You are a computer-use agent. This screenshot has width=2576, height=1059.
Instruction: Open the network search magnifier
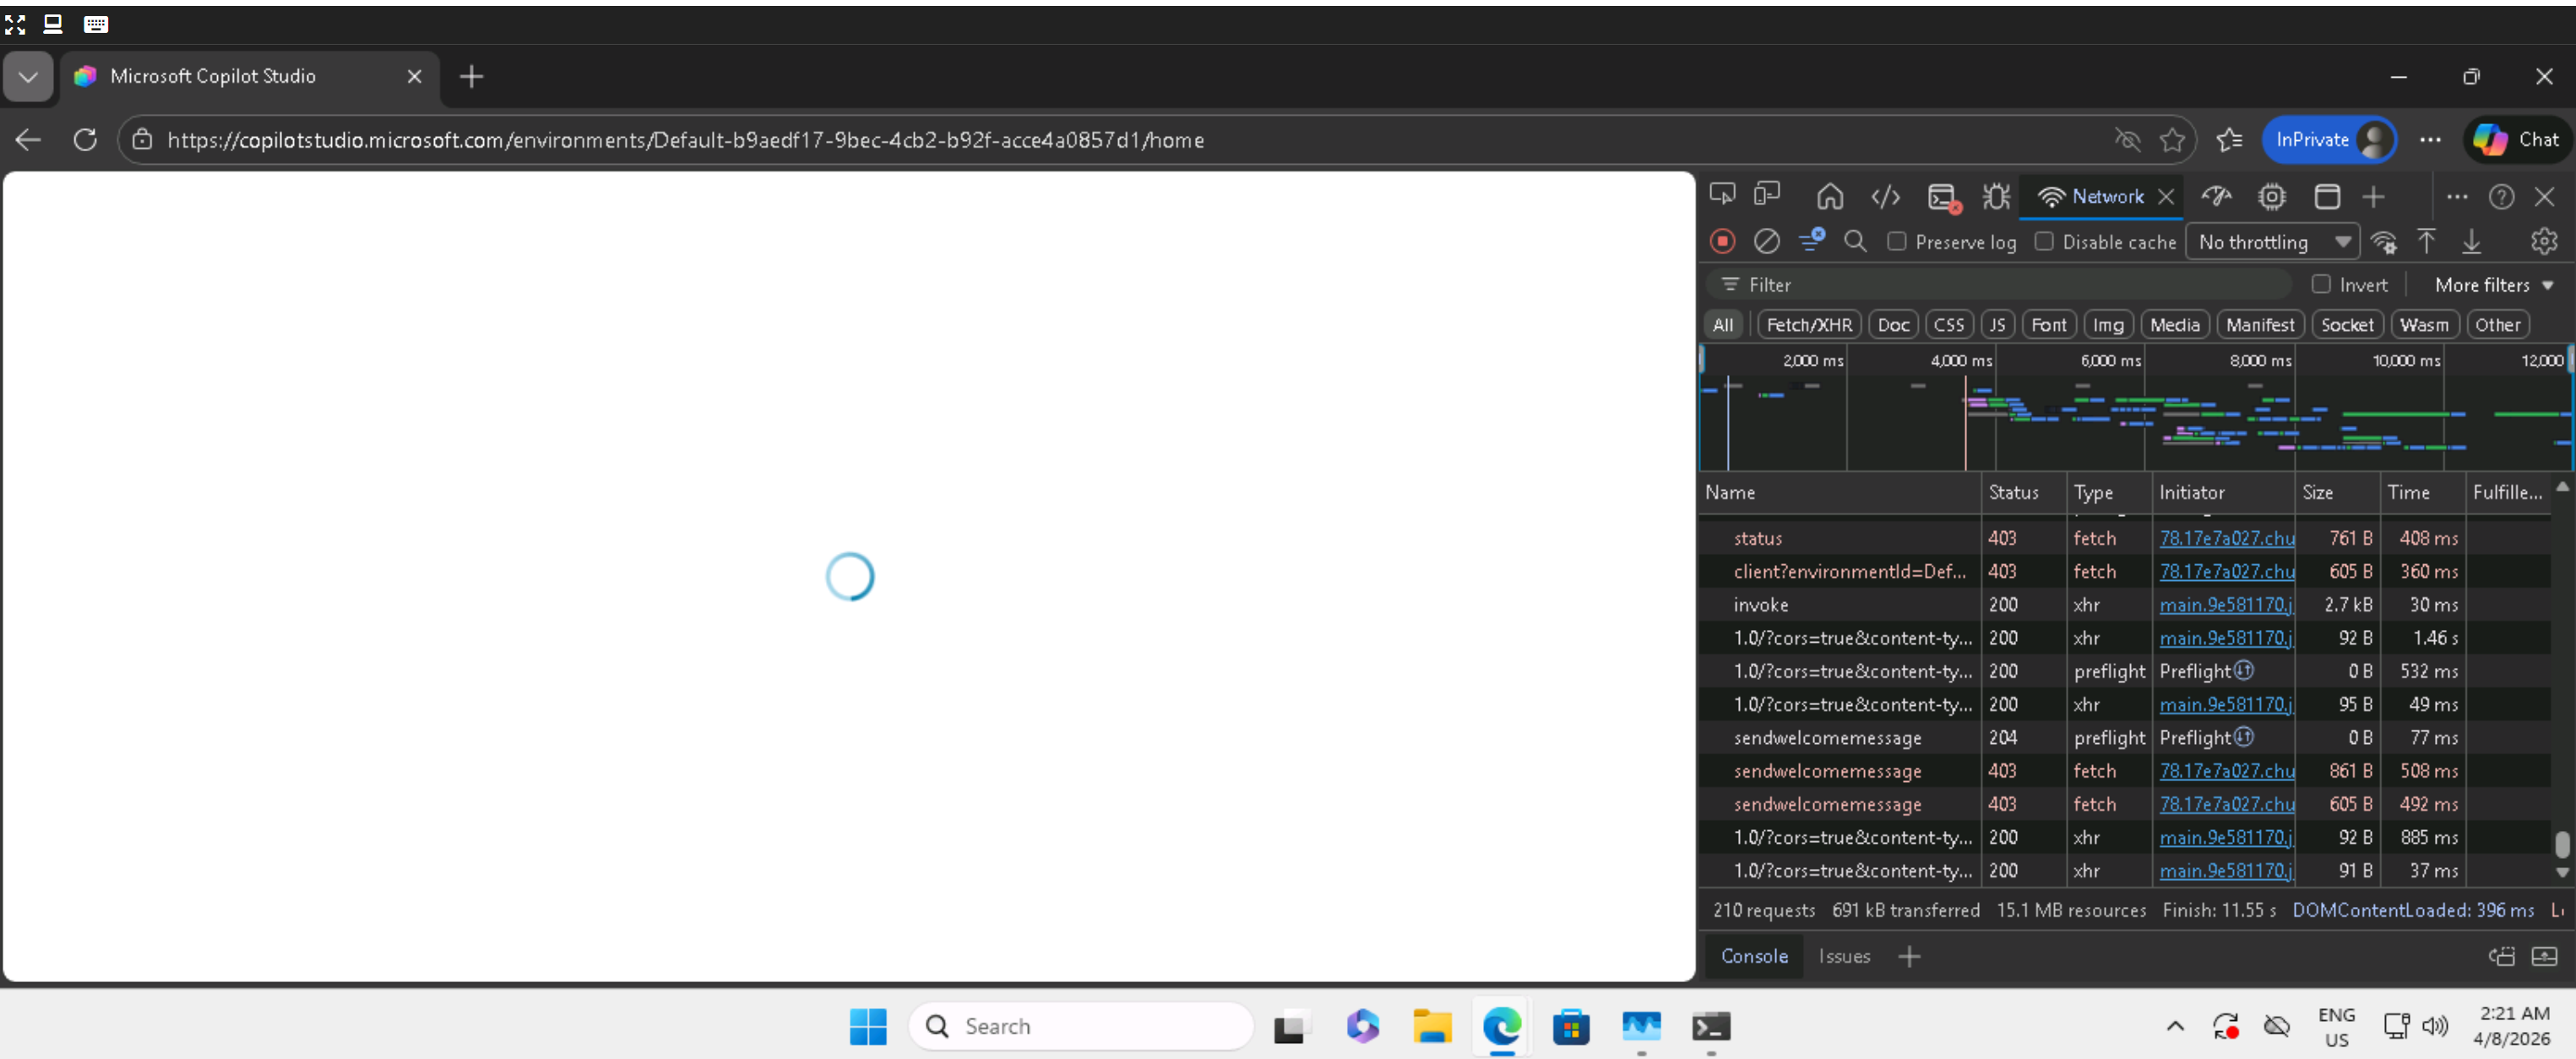click(1855, 241)
